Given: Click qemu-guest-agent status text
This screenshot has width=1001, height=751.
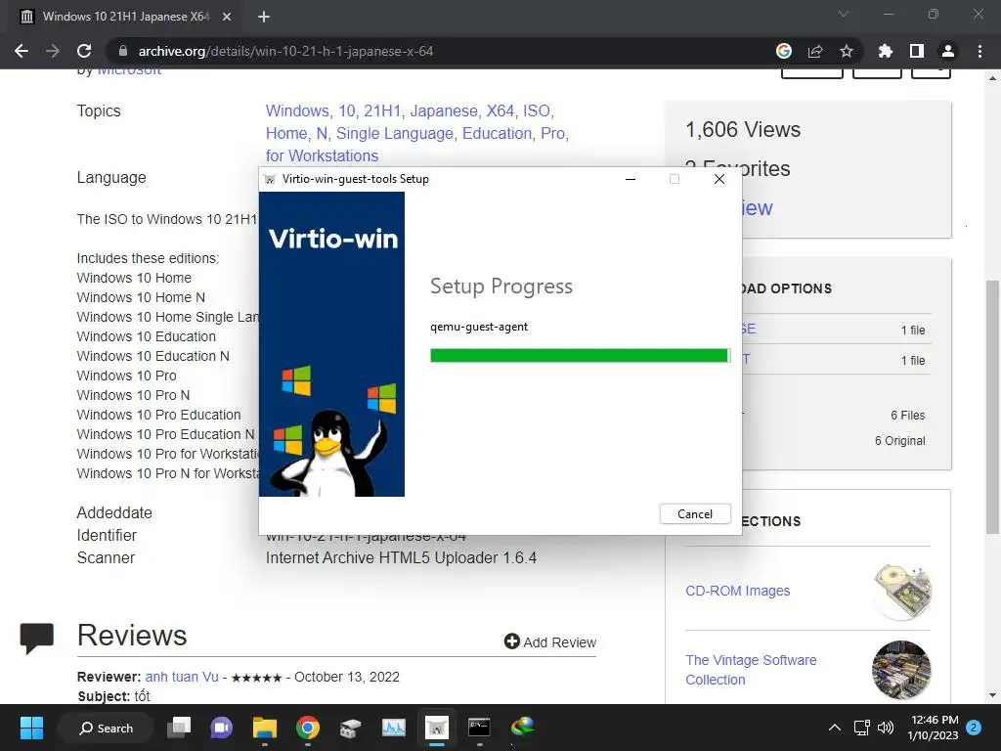Looking at the screenshot, I should tap(479, 327).
